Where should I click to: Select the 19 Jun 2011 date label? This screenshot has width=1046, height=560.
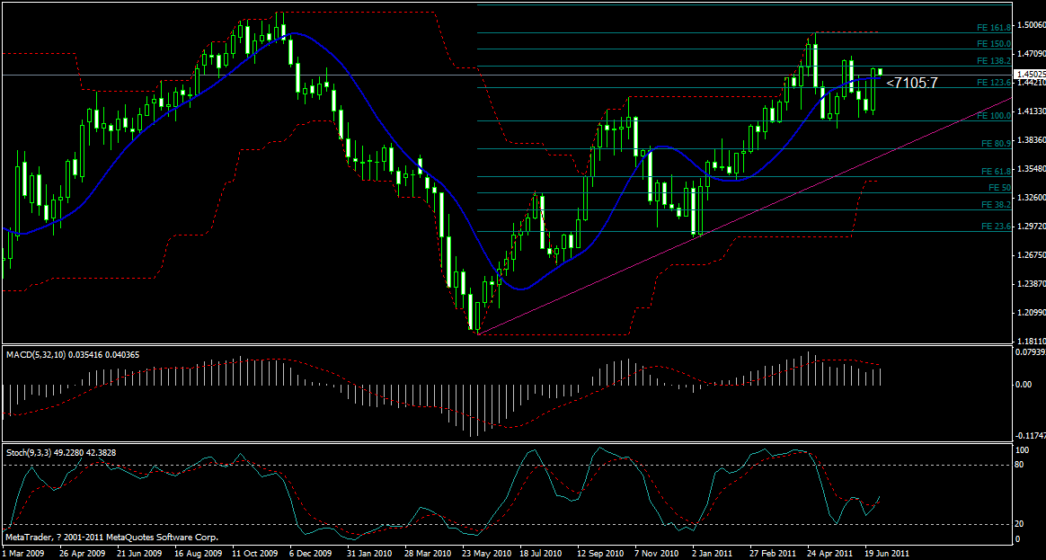click(886, 554)
